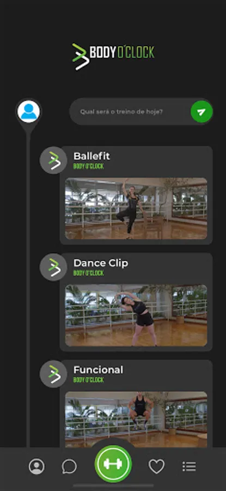This screenshot has width=226, height=491.
Task: Select the Dance Clip title text
Action: pyautogui.click(x=101, y=263)
